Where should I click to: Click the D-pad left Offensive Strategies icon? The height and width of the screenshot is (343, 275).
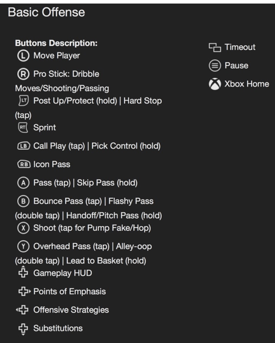[x=23, y=310]
